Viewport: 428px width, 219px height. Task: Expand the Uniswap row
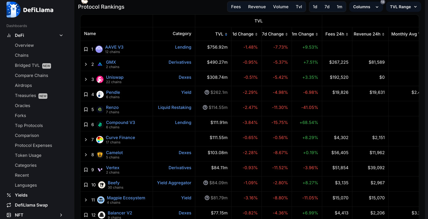pos(86,79)
